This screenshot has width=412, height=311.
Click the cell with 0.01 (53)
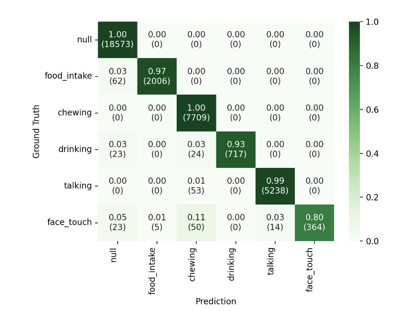pos(196,186)
